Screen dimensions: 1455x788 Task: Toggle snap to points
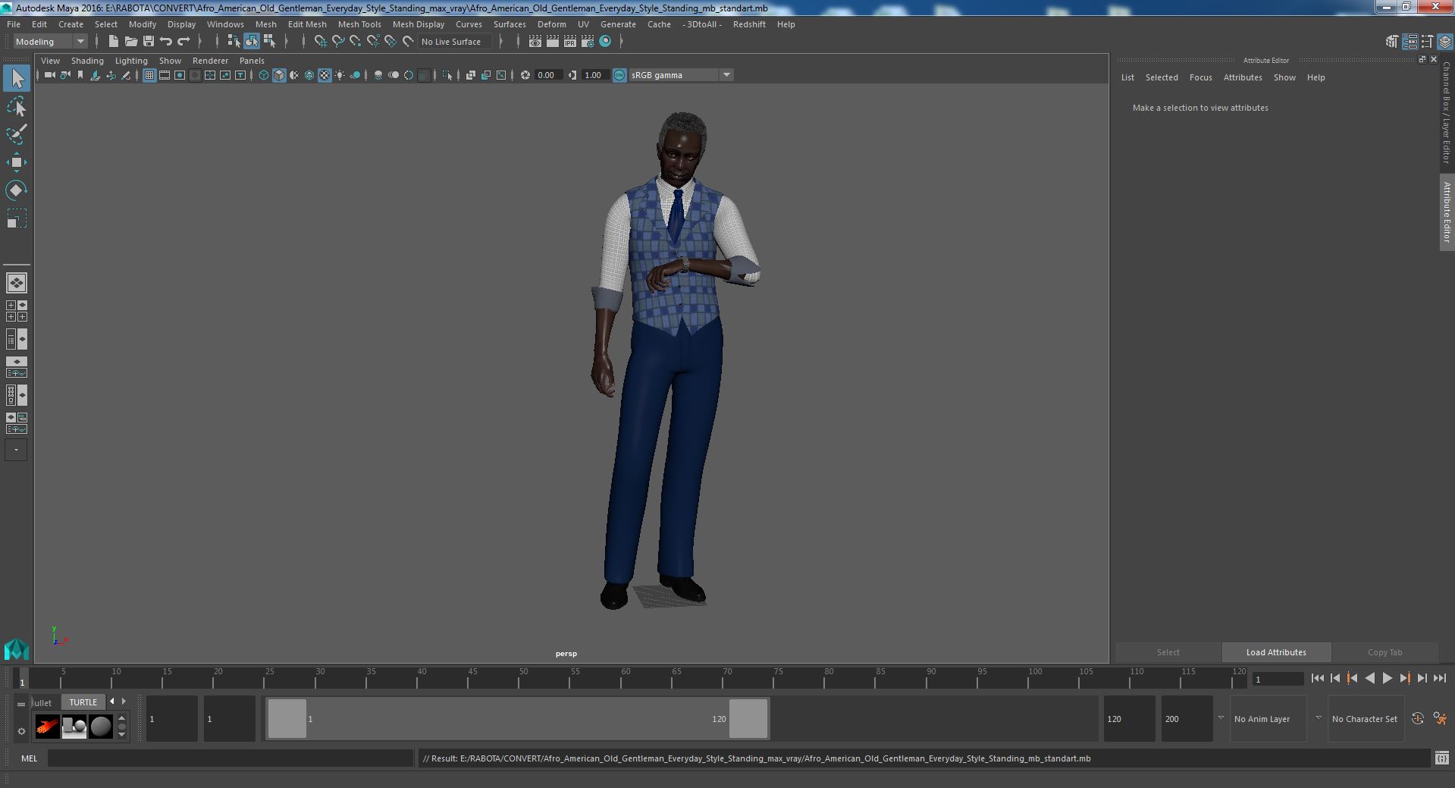(x=356, y=42)
